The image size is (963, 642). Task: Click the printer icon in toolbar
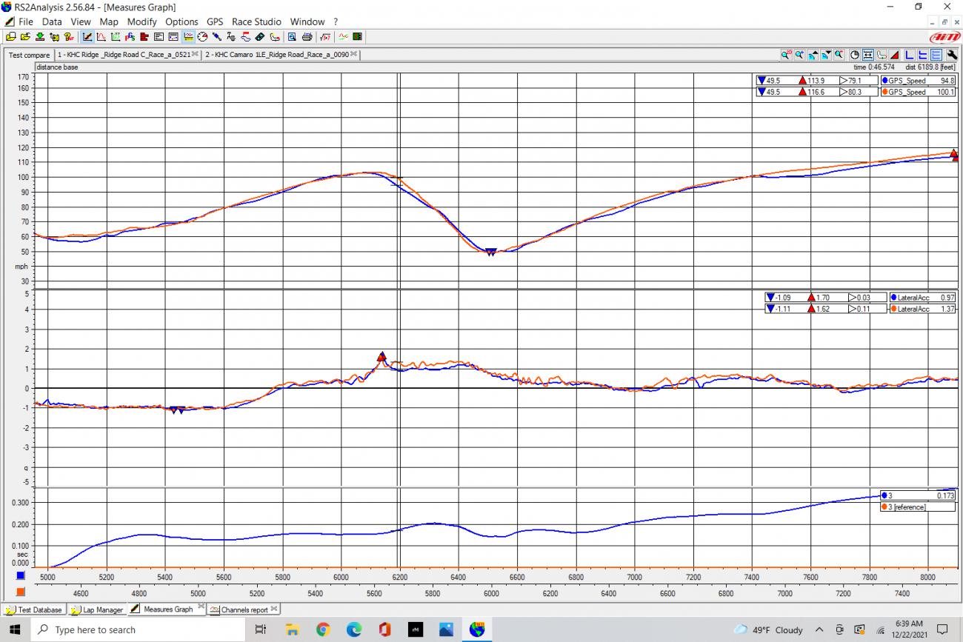(x=307, y=36)
